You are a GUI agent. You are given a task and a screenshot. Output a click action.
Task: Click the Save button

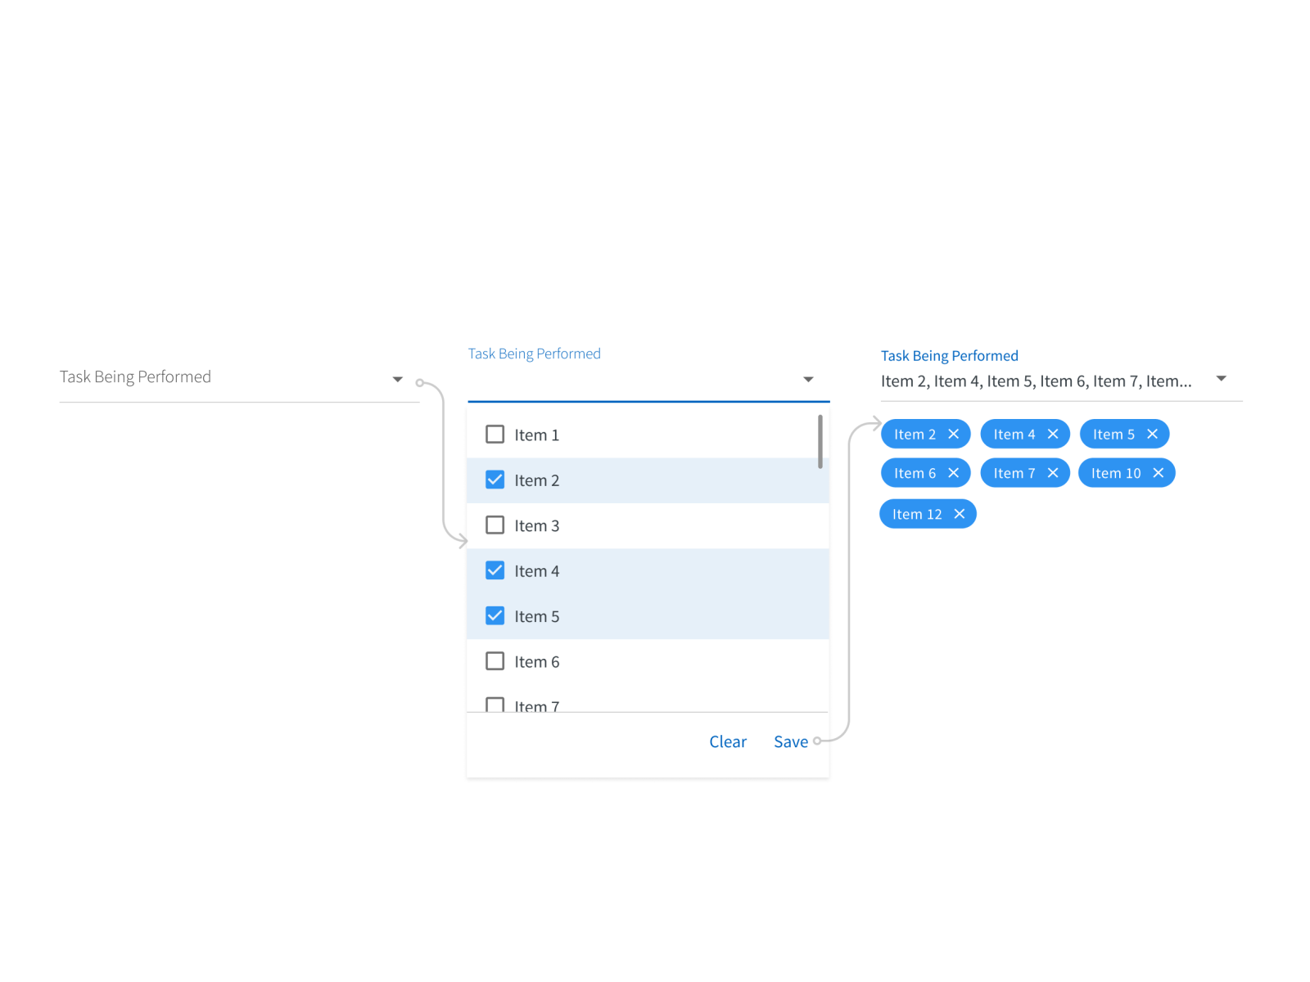[790, 741]
